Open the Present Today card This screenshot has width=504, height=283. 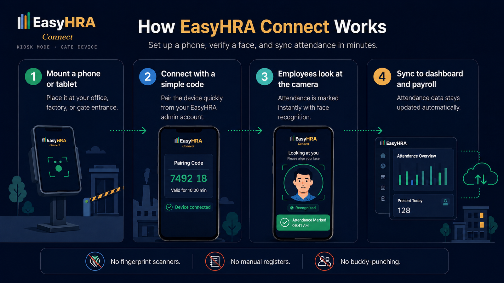pyautogui.click(x=423, y=206)
